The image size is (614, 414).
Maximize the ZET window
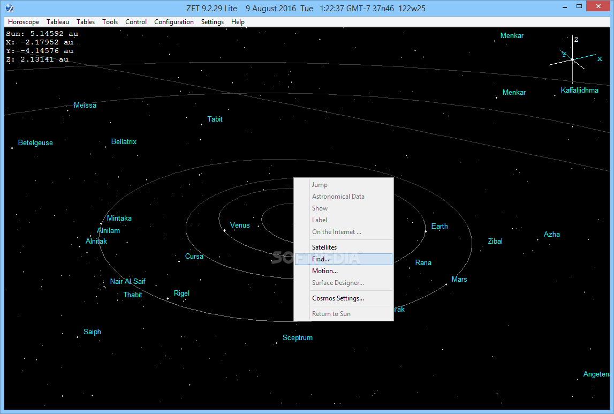(579, 6)
